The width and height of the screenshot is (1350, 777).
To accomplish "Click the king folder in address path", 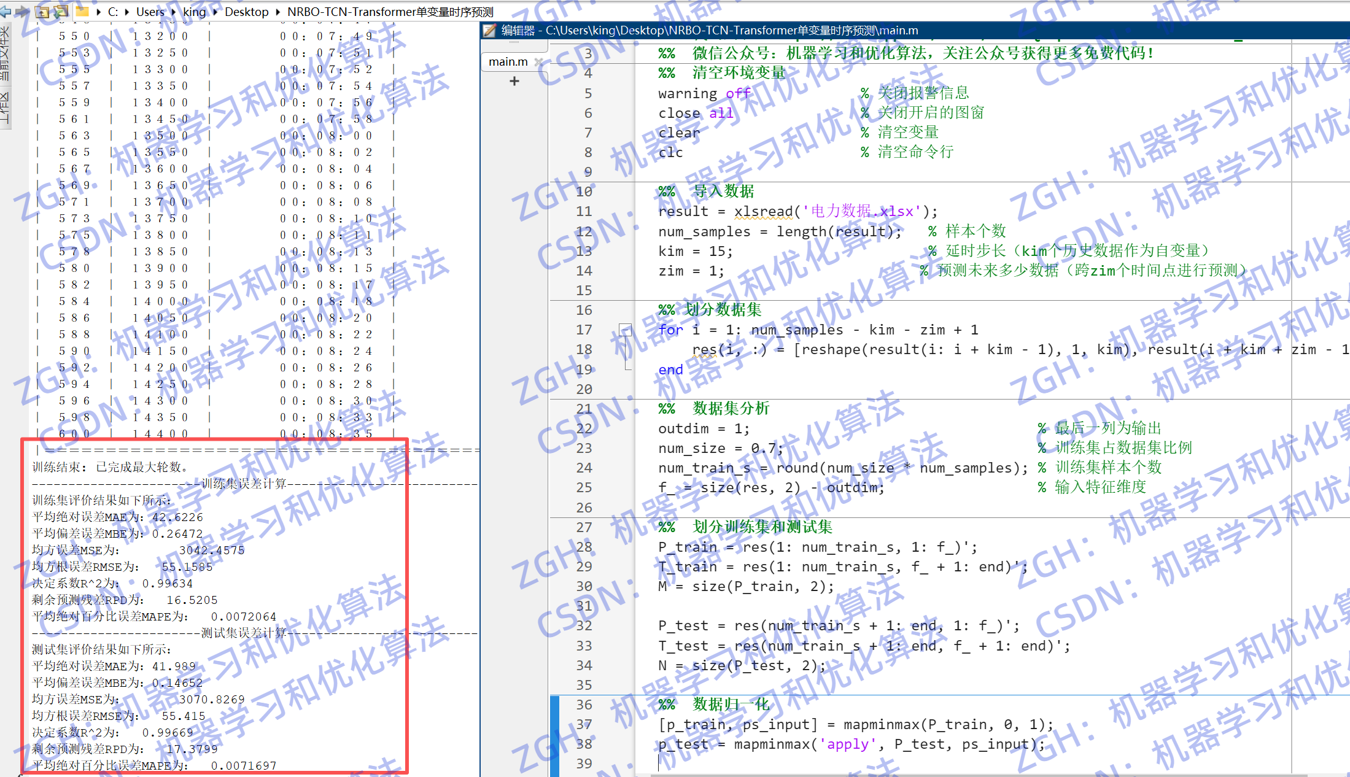I will click(194, 12).
